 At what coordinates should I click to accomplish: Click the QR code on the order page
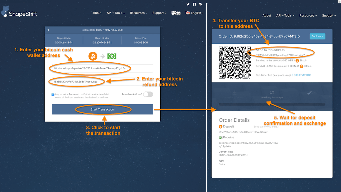(235, 63)
